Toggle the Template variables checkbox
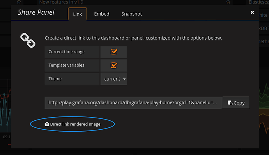 [x=114, y=65]
